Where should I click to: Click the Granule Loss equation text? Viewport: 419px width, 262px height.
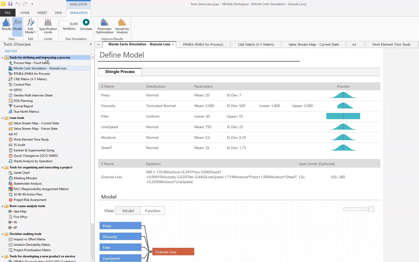pos(221,177)
